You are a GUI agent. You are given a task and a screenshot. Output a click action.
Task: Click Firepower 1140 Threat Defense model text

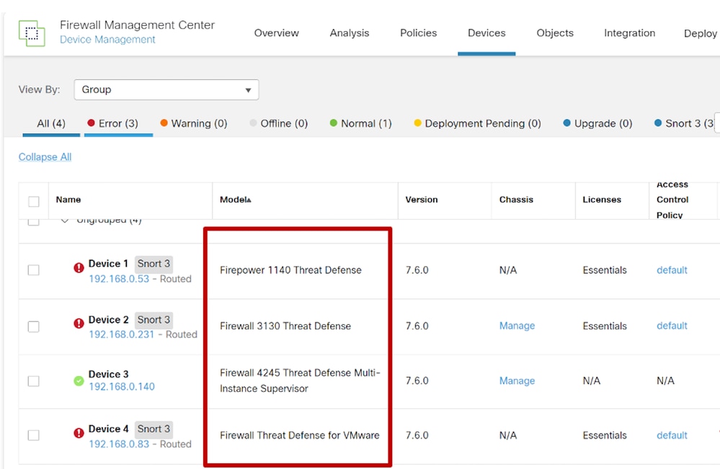[x=290, y=270]
